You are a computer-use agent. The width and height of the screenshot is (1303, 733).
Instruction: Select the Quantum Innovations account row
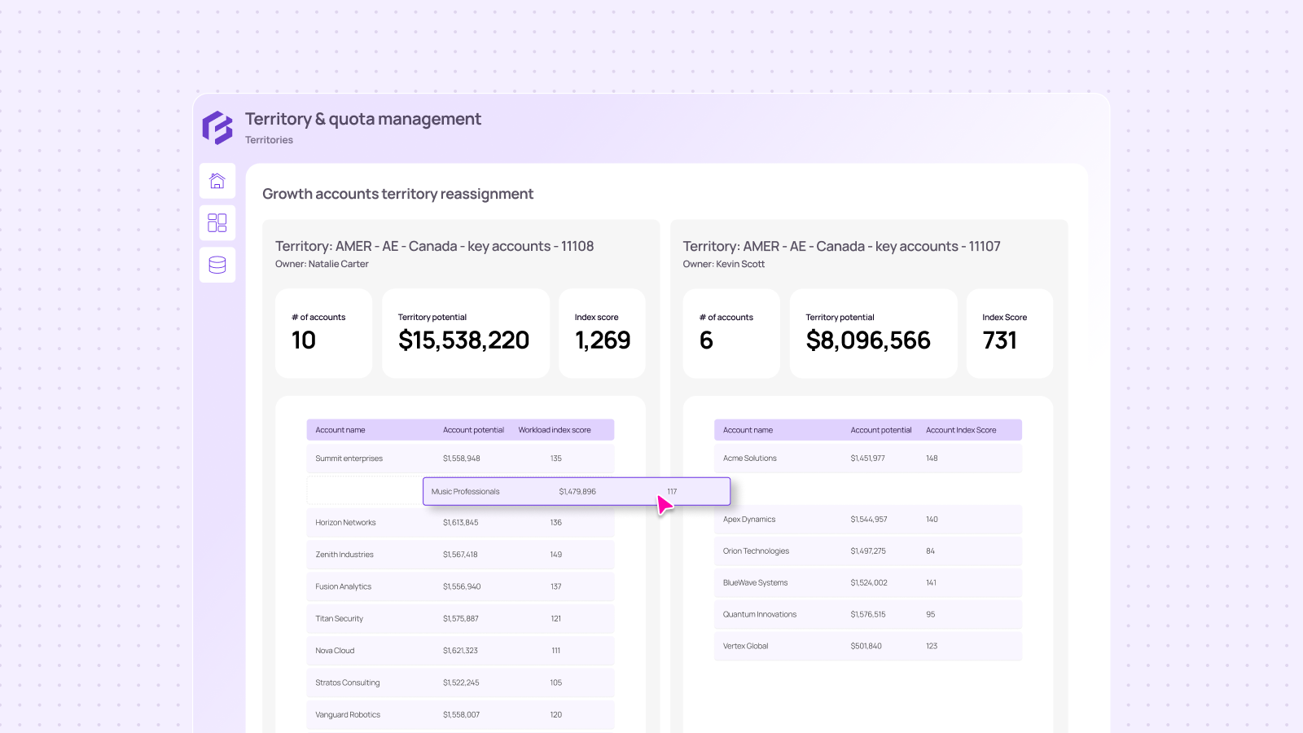pyautogui.click(x=867, y=615)
